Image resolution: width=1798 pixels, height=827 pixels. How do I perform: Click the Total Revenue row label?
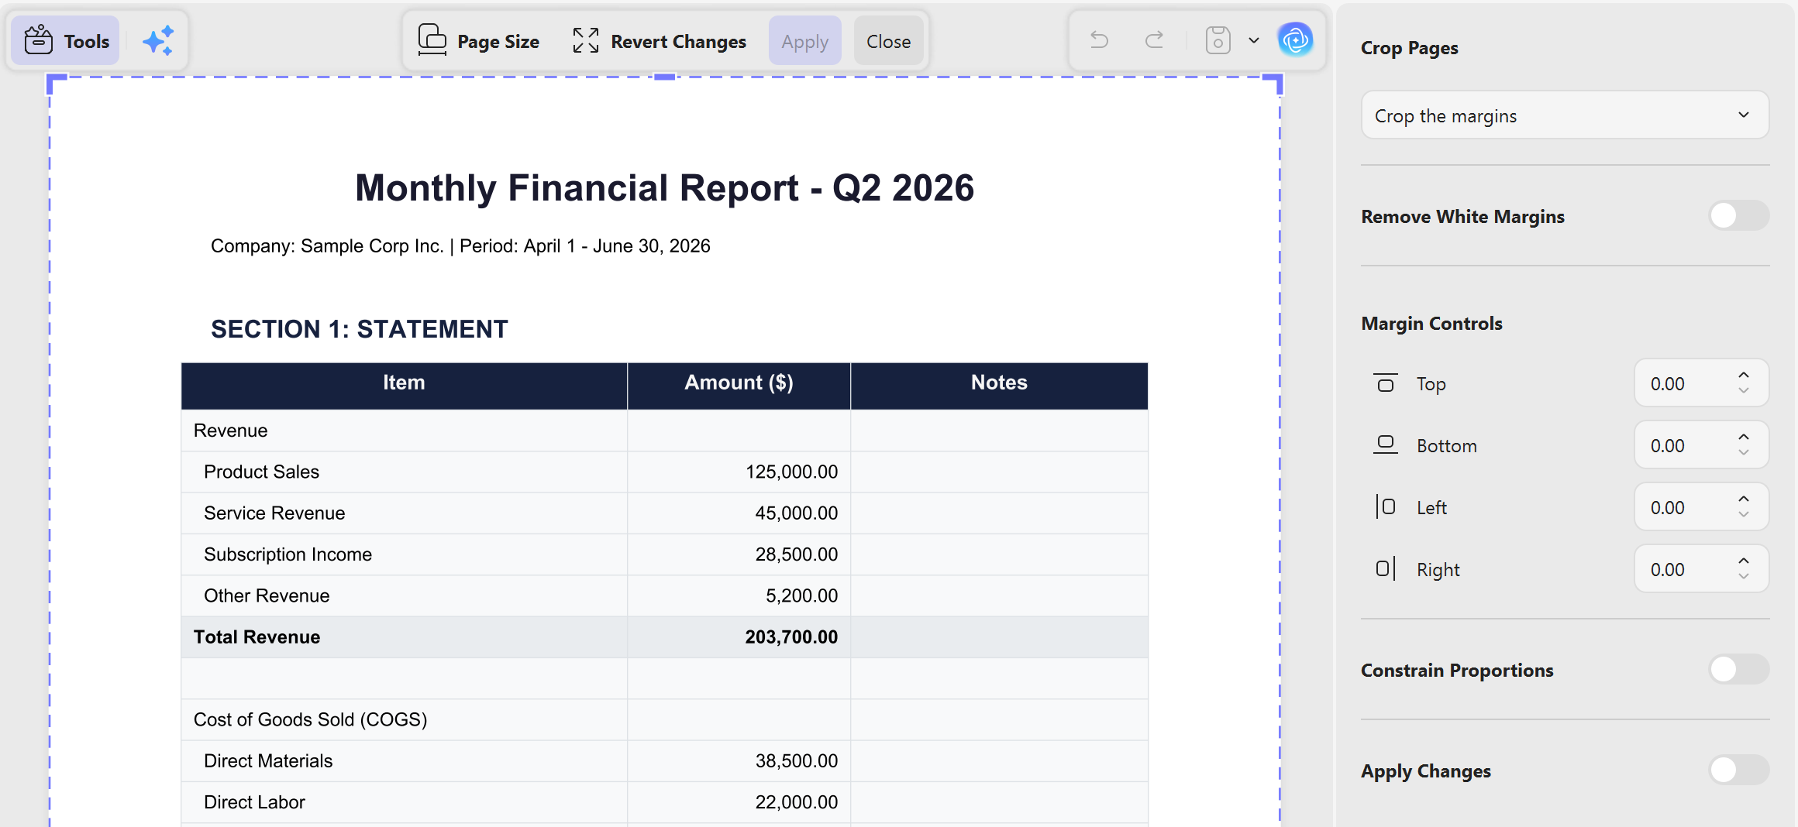257,637
